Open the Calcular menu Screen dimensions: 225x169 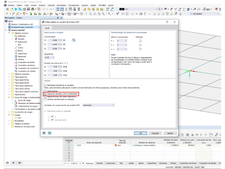(x=51, y=5)
